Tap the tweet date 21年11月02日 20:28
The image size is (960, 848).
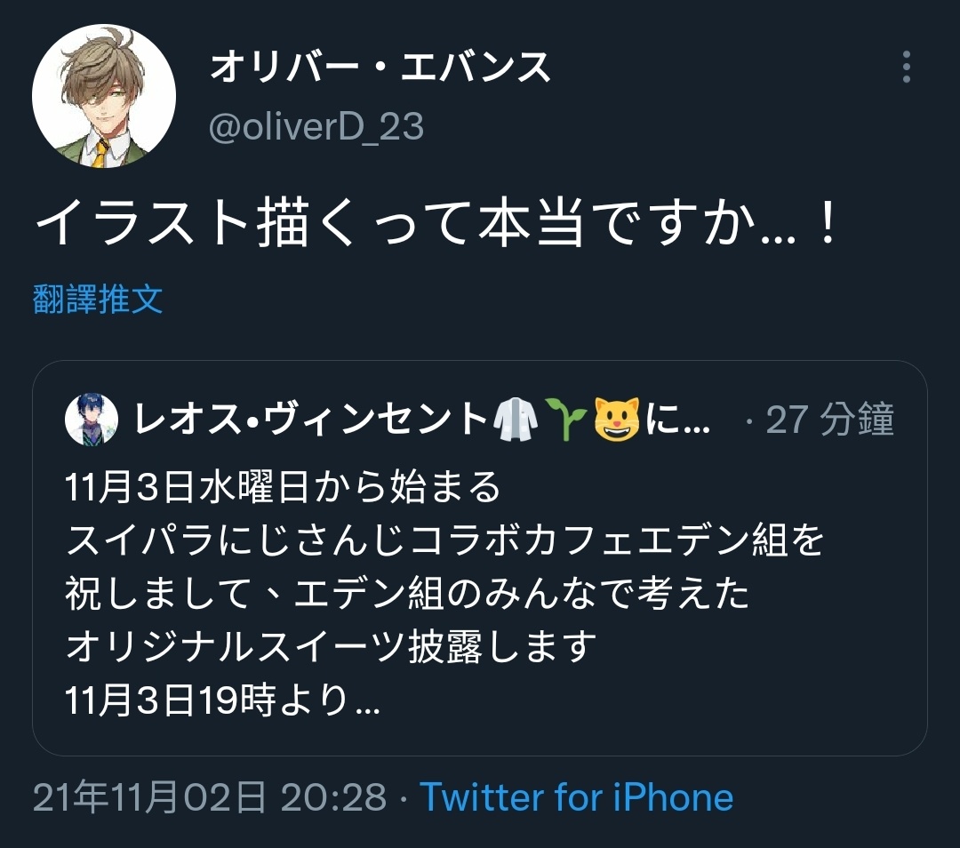(210, 797)
